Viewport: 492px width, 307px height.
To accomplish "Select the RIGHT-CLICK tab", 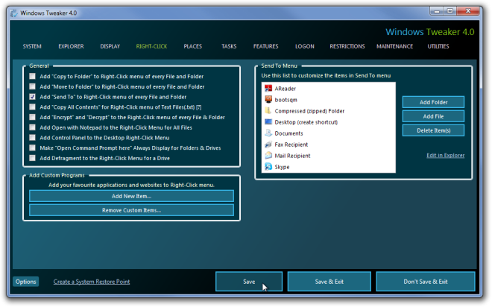I will 151,46.
